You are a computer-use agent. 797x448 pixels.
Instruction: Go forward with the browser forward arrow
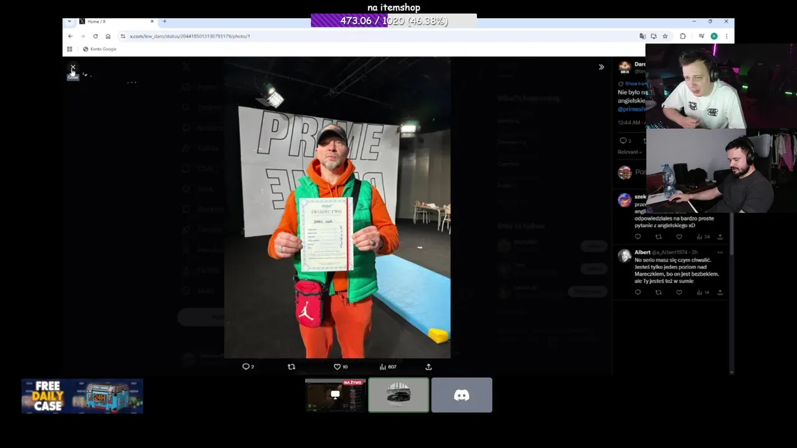tap(82, 36)
